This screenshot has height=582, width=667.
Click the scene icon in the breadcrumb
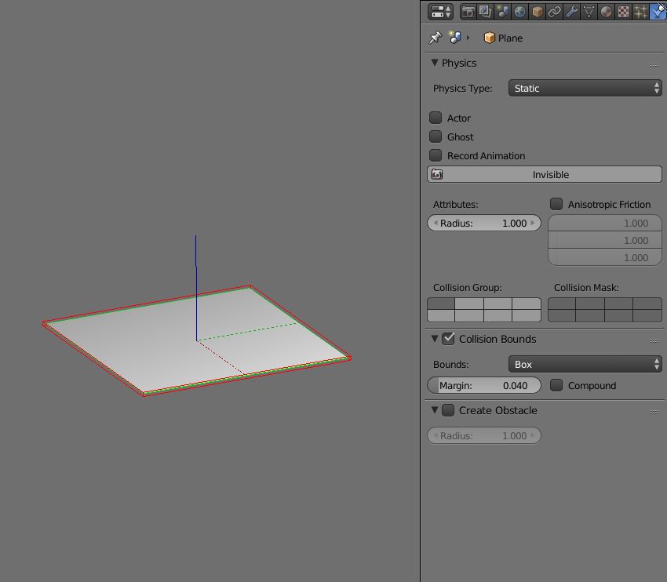tap(455, 38)
